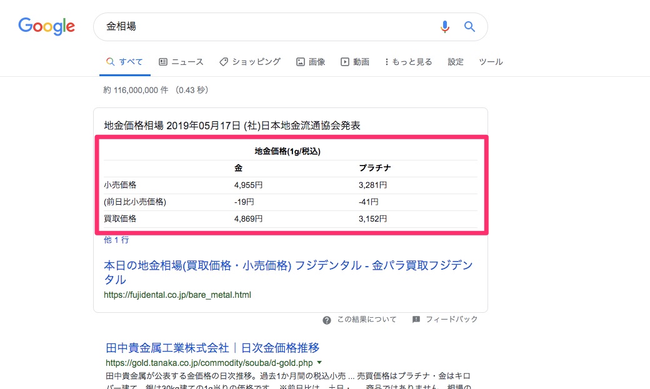Click the 金 column header in the price table
The image size is (650, 389).
tap(238, 167)
